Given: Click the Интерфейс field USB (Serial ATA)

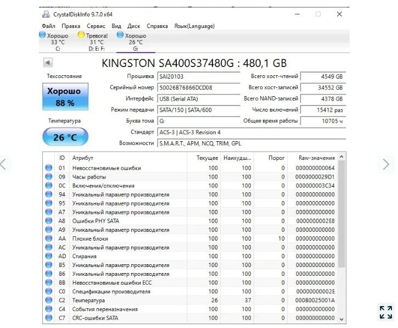Looking at the screenshot, I should pos(199,99).
